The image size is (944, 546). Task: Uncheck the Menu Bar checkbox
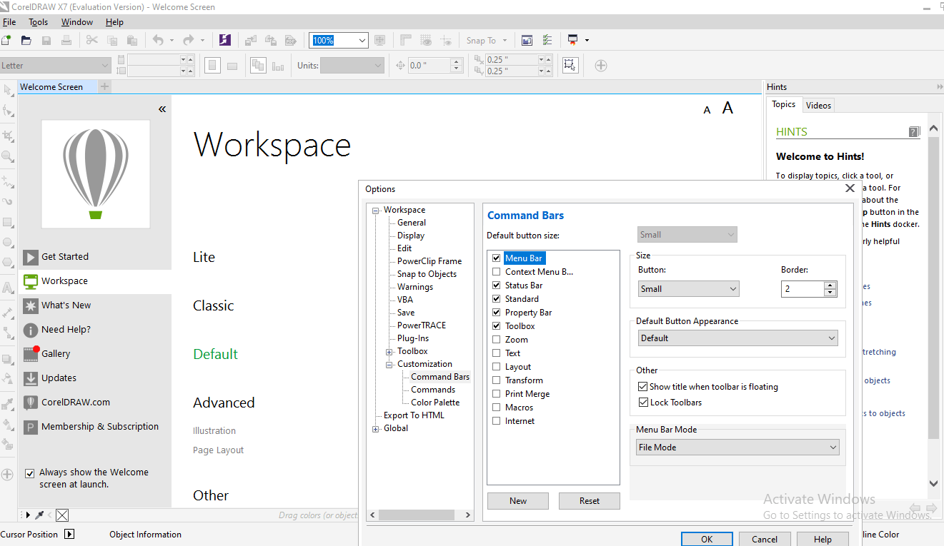(497, 258)
